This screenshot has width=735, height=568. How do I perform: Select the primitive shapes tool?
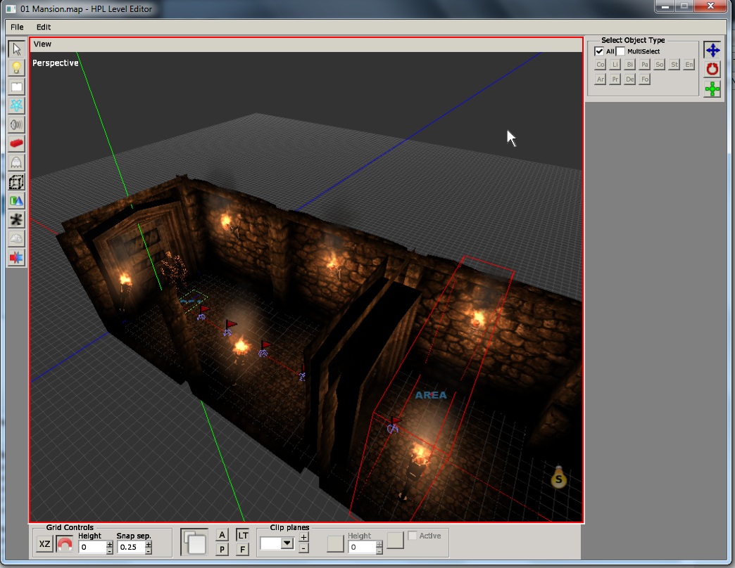16,201
